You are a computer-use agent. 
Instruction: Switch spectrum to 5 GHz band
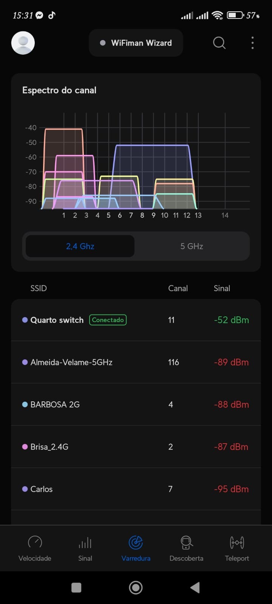pyautogui.click(x=192, y=247)
